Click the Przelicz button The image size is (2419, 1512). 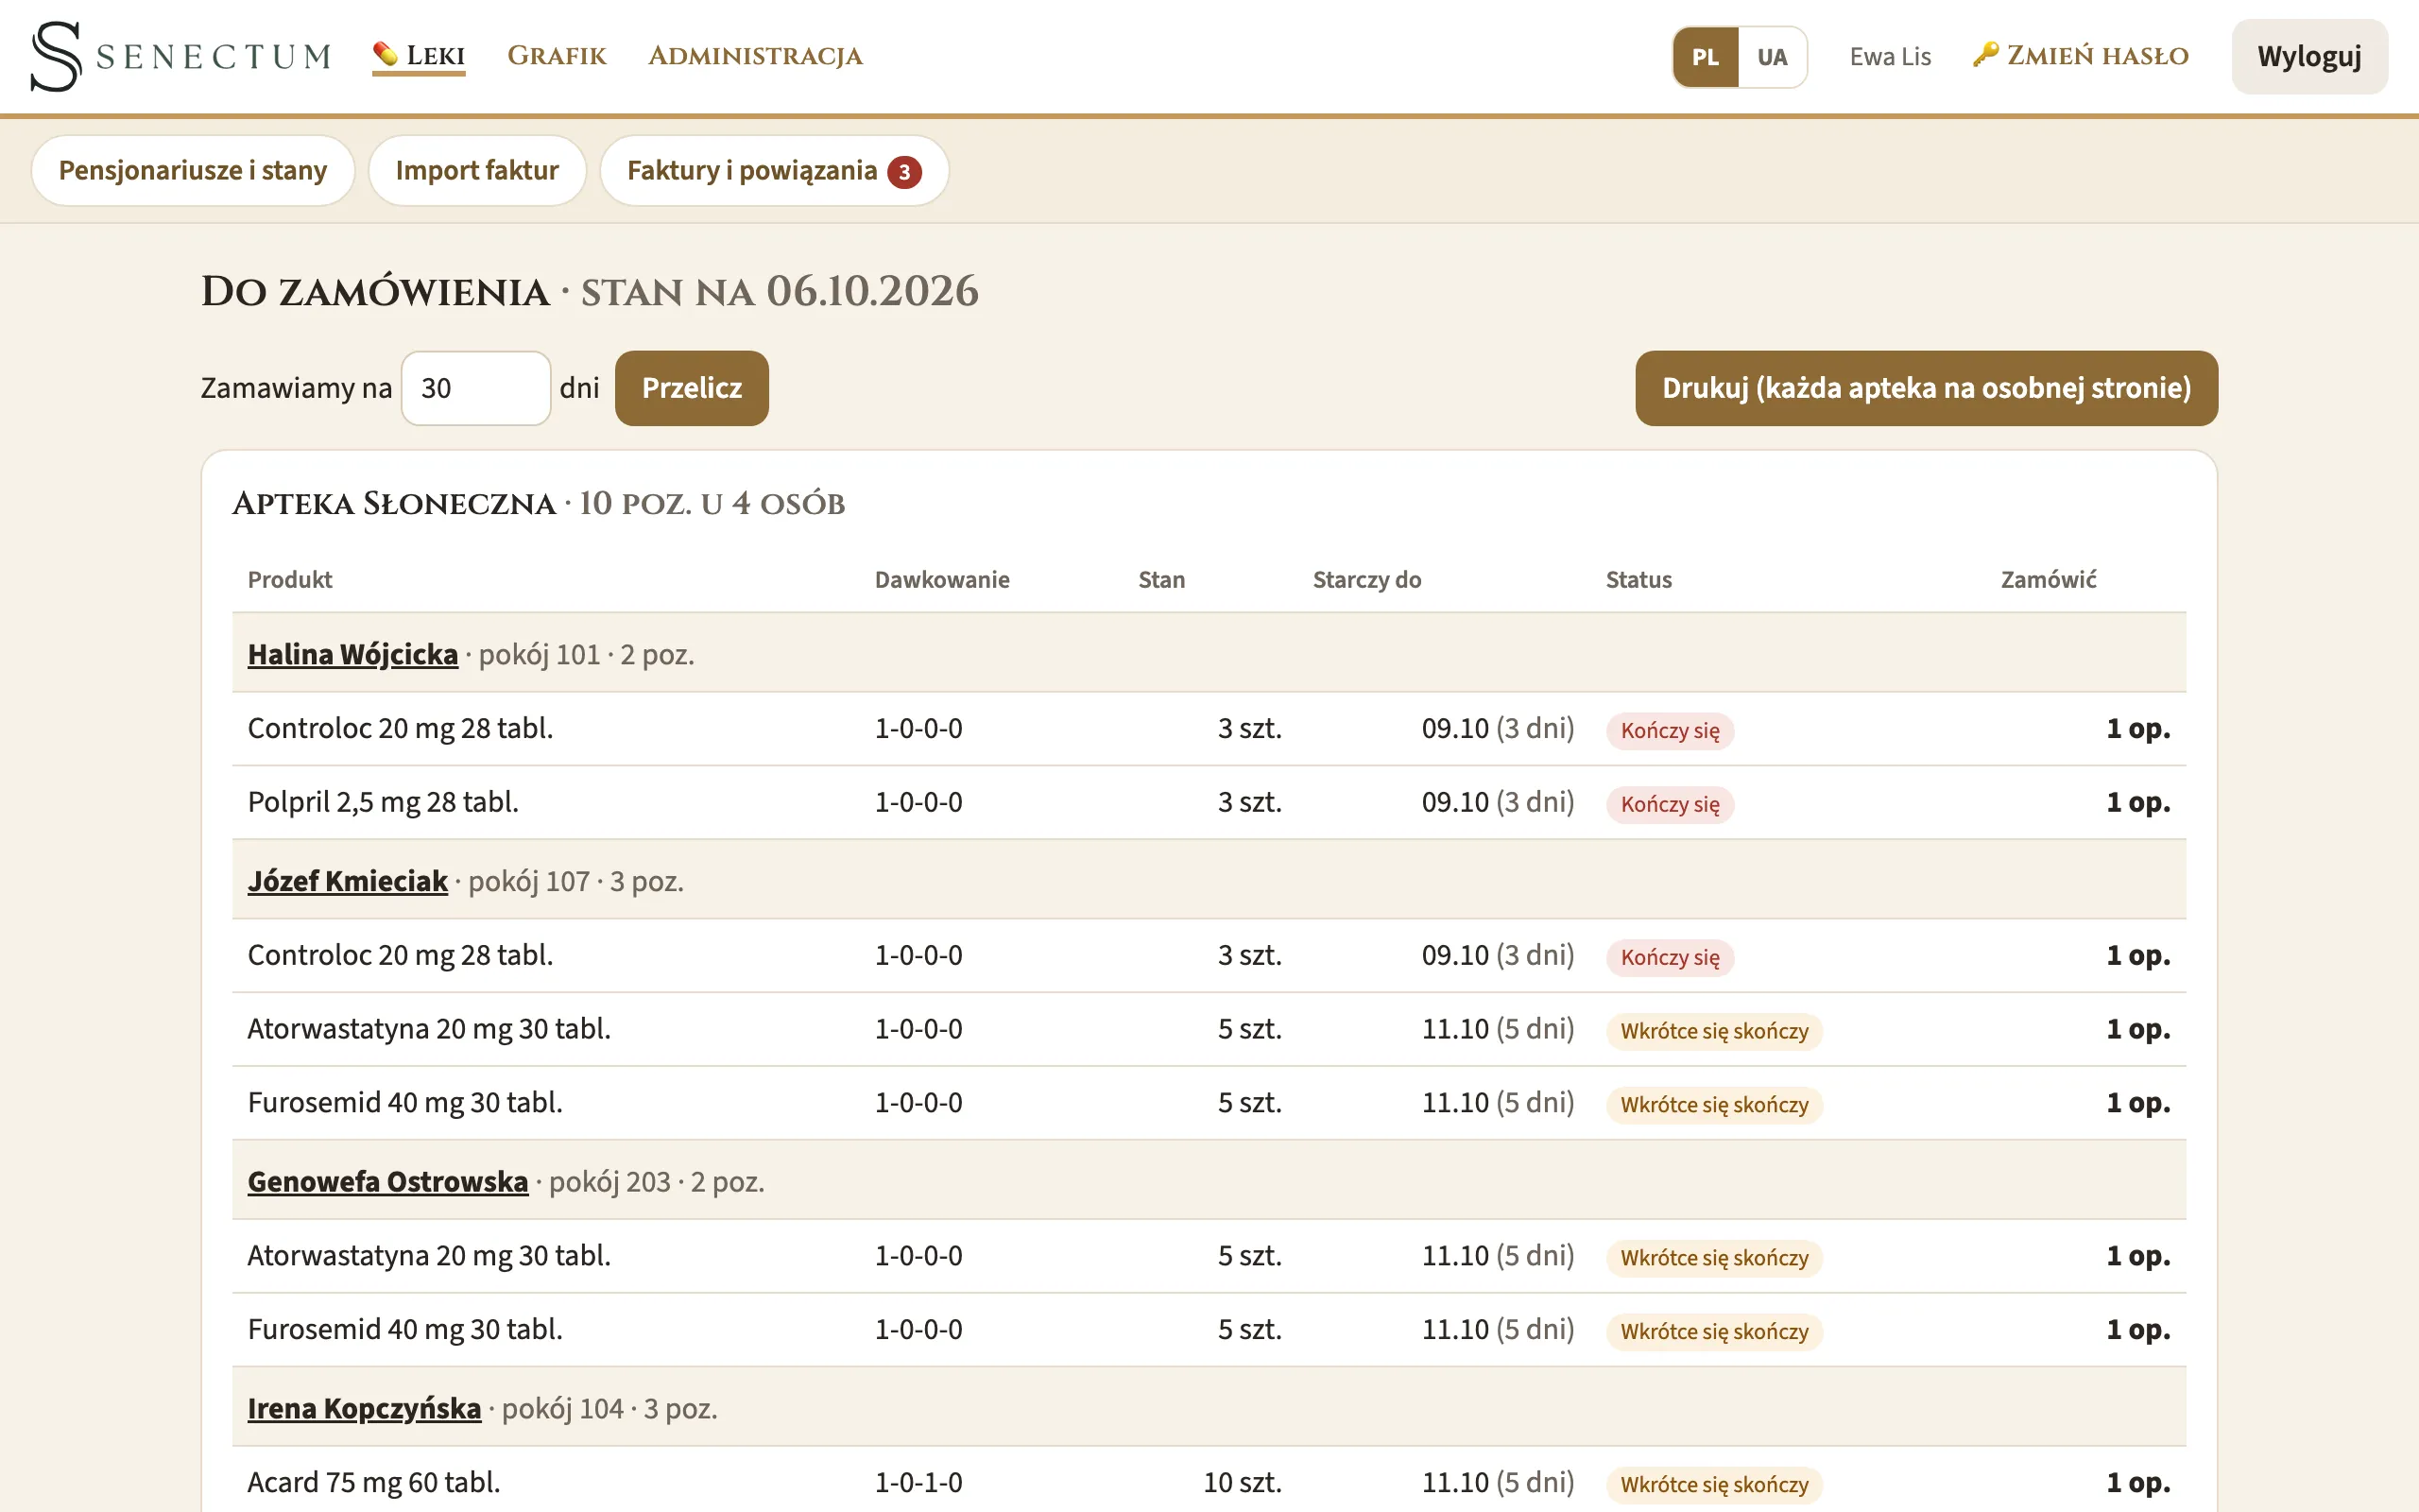click(692, 388)
